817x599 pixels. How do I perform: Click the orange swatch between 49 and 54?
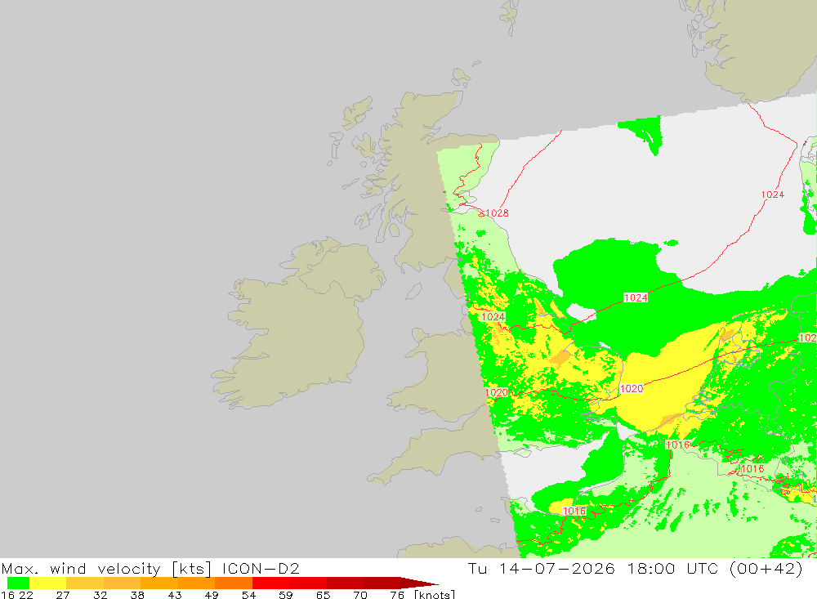[234, 583]
